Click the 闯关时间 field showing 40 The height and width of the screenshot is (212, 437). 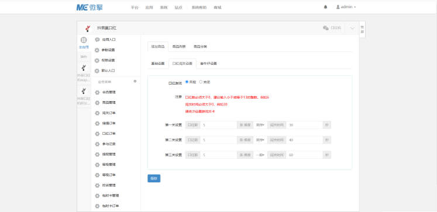304,140
